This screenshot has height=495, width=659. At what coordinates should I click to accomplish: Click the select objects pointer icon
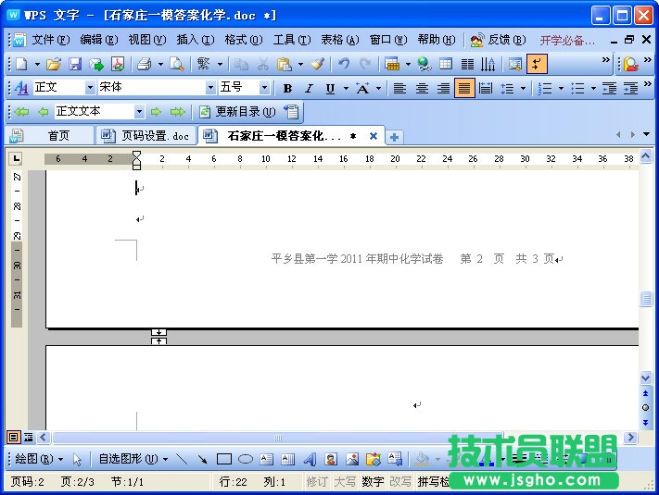pyautogui.click(x=77, y=459)
